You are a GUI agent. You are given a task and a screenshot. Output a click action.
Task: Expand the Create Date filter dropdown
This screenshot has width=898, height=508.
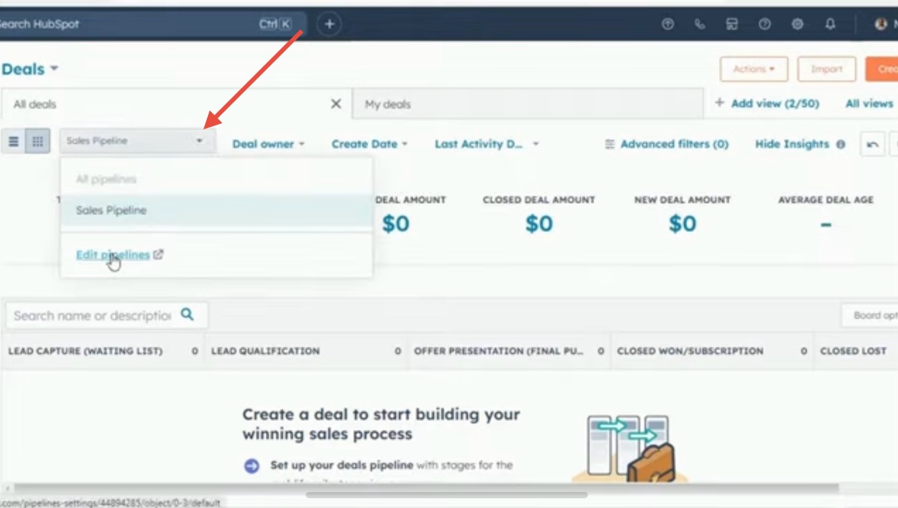coord(369,144)
